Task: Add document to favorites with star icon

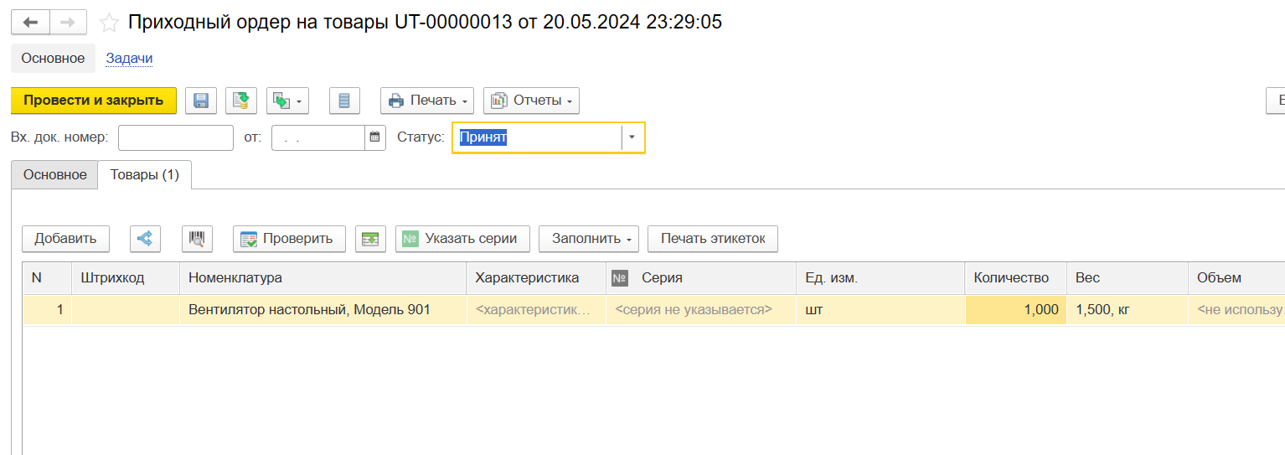Action: tap(108, 23)
